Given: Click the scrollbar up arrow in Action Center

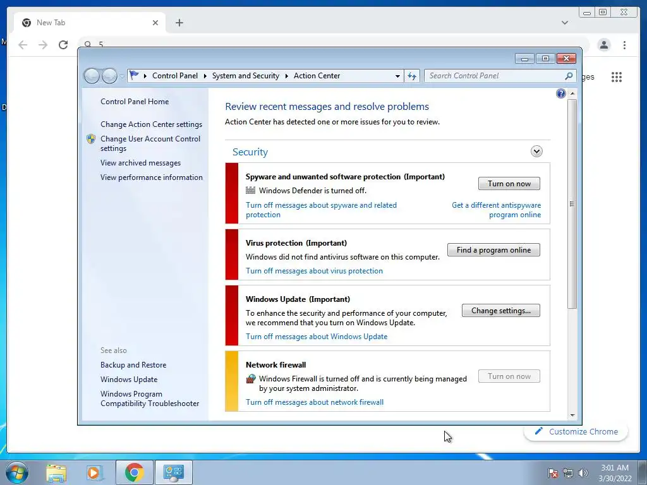Looking at the screenshot, I should coord(572,93).
